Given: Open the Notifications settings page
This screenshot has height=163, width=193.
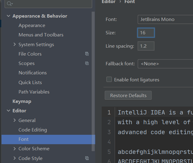Looking at the screenshot, I should pos(33,73).
